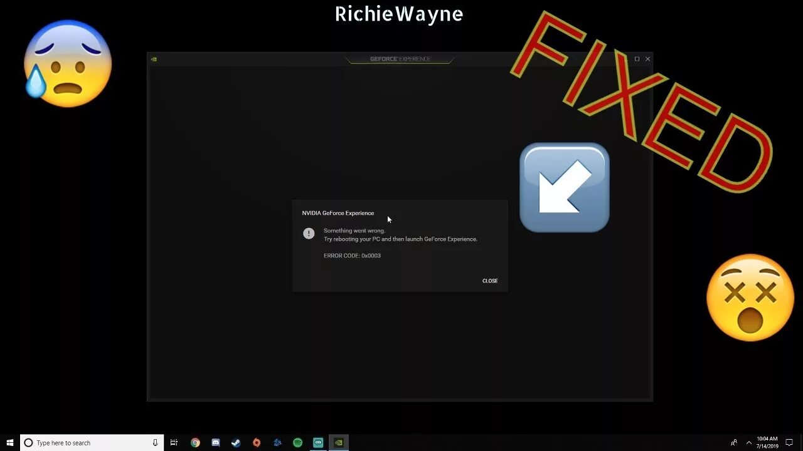Viewport: 803px width, 451px height.
Task: Open the People icon in system tray
Action: 734,443
